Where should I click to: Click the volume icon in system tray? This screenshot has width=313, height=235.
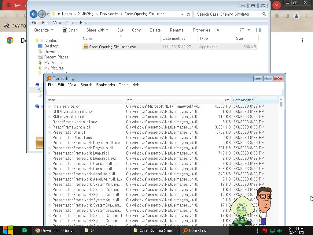pos(279,231)
